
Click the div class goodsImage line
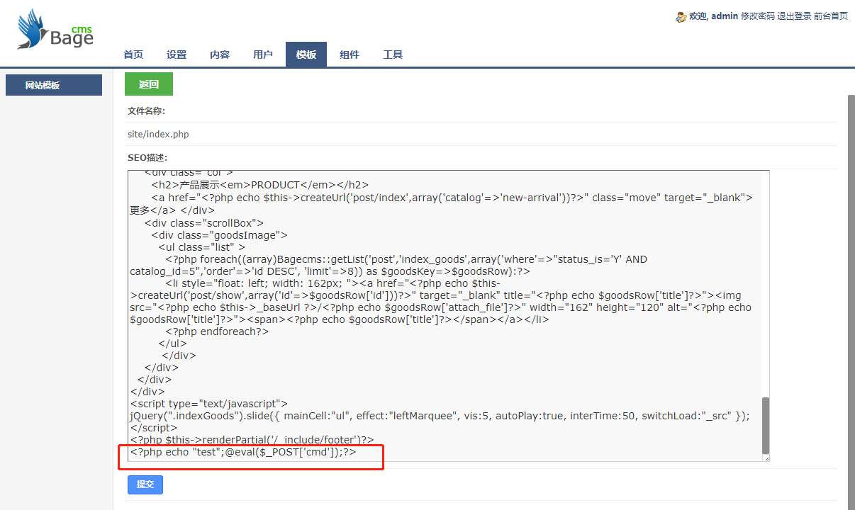219,235
